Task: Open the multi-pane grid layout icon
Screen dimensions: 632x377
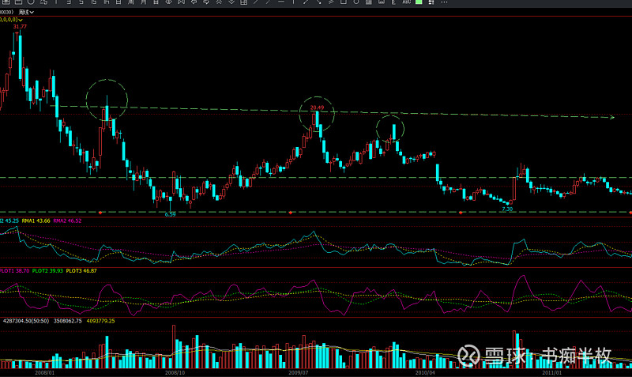Action: [x=243, y=2]
